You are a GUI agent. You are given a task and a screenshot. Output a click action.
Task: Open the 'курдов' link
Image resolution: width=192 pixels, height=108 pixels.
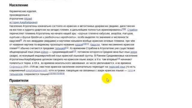click(x=79, y=45)
